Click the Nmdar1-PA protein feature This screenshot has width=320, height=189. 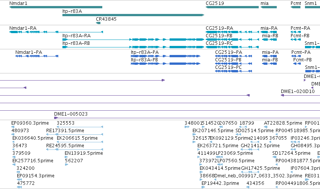[37, 56]
